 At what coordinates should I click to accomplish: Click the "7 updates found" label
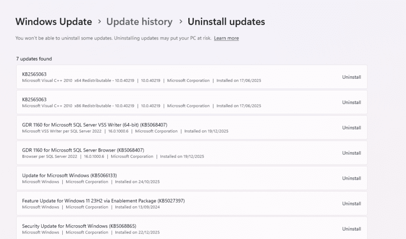(34, 59)
